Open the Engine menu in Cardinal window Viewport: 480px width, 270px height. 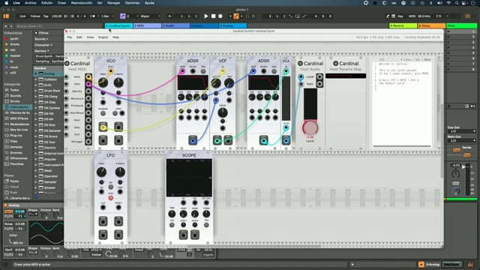point(103,37)
